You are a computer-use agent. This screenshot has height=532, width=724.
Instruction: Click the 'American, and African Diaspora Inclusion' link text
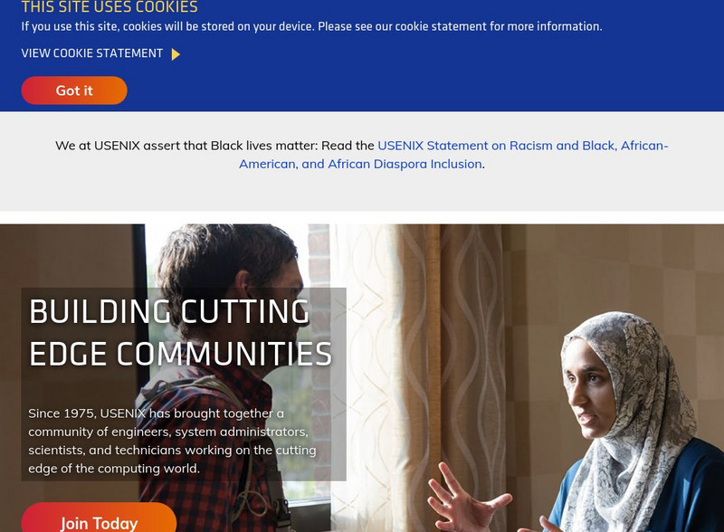coord(360,164)
